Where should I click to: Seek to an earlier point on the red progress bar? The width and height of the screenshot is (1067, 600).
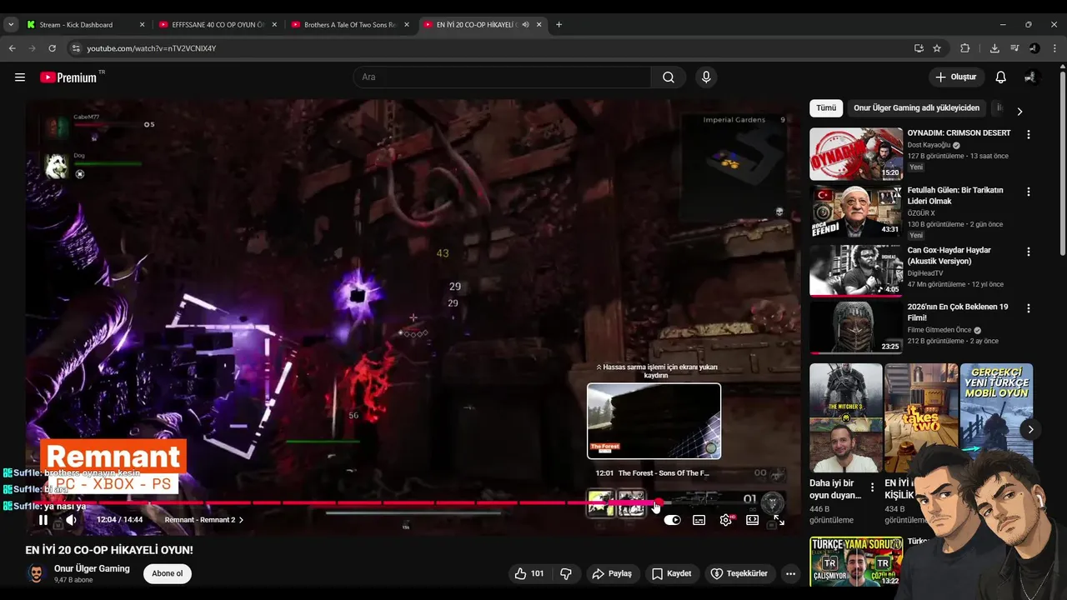pyautogui.click(x=333, y=502)
